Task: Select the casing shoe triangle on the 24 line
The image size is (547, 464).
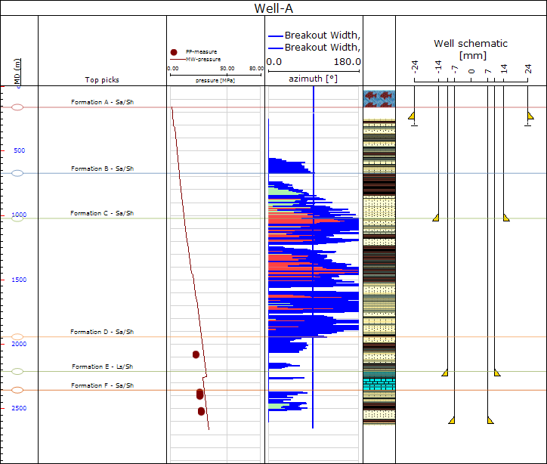Action: [530, 116]
